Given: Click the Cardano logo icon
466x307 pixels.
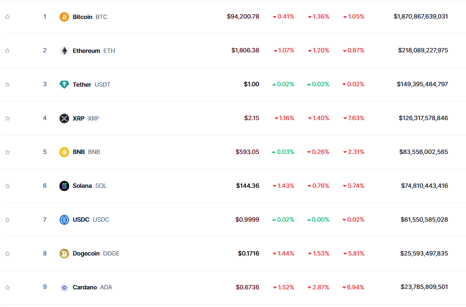Looking at the screenshot, I should click(64, 288).
